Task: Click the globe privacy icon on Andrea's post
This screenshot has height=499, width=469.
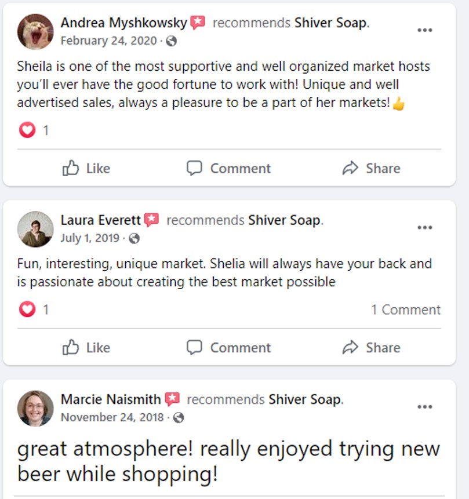Action: (x=171, y=41)
